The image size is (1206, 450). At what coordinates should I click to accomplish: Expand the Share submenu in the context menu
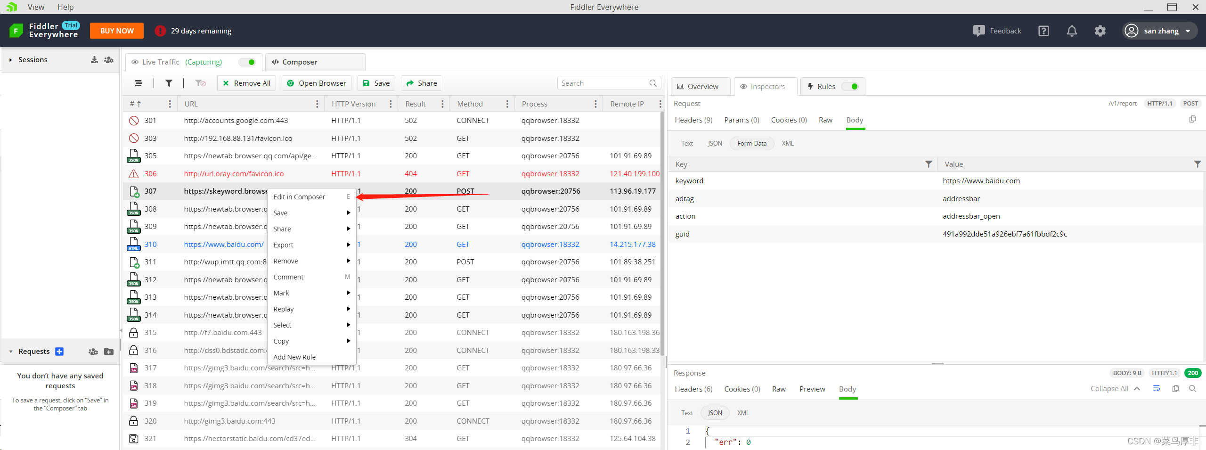(311, 229)
